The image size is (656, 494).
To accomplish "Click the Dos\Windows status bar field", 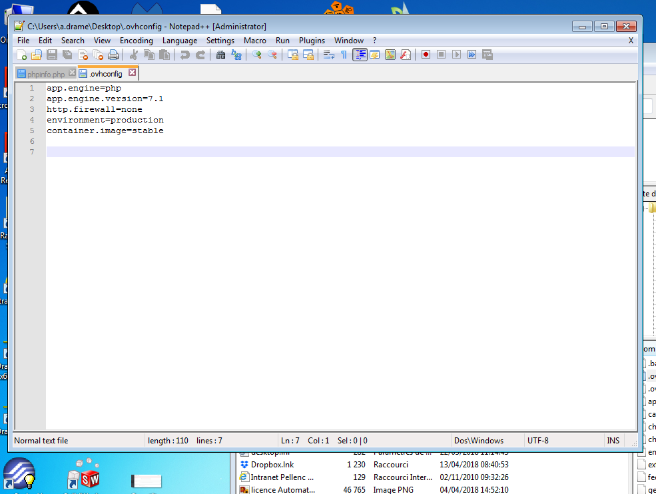I will [x=478, y=441].
